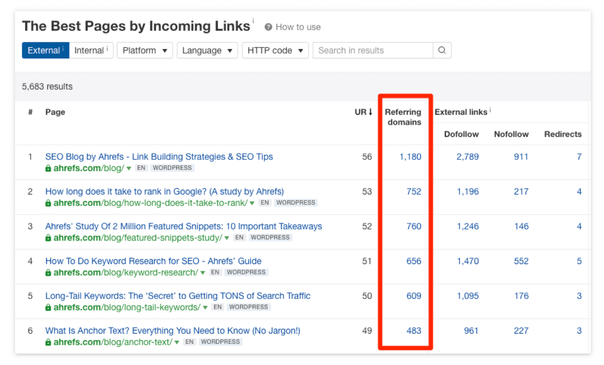
Task: Click dofollow count 2,789
Action: (x=468, y=157)
